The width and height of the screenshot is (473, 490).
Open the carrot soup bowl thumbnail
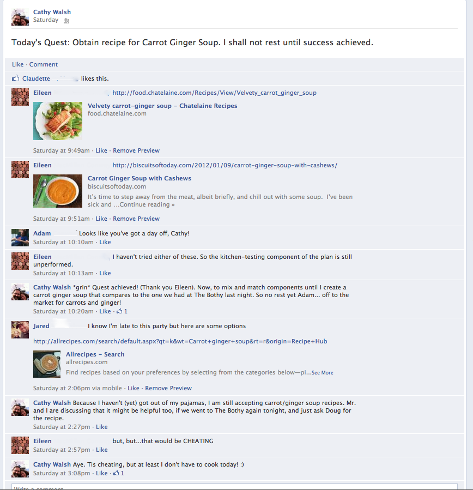coord(58,191)
